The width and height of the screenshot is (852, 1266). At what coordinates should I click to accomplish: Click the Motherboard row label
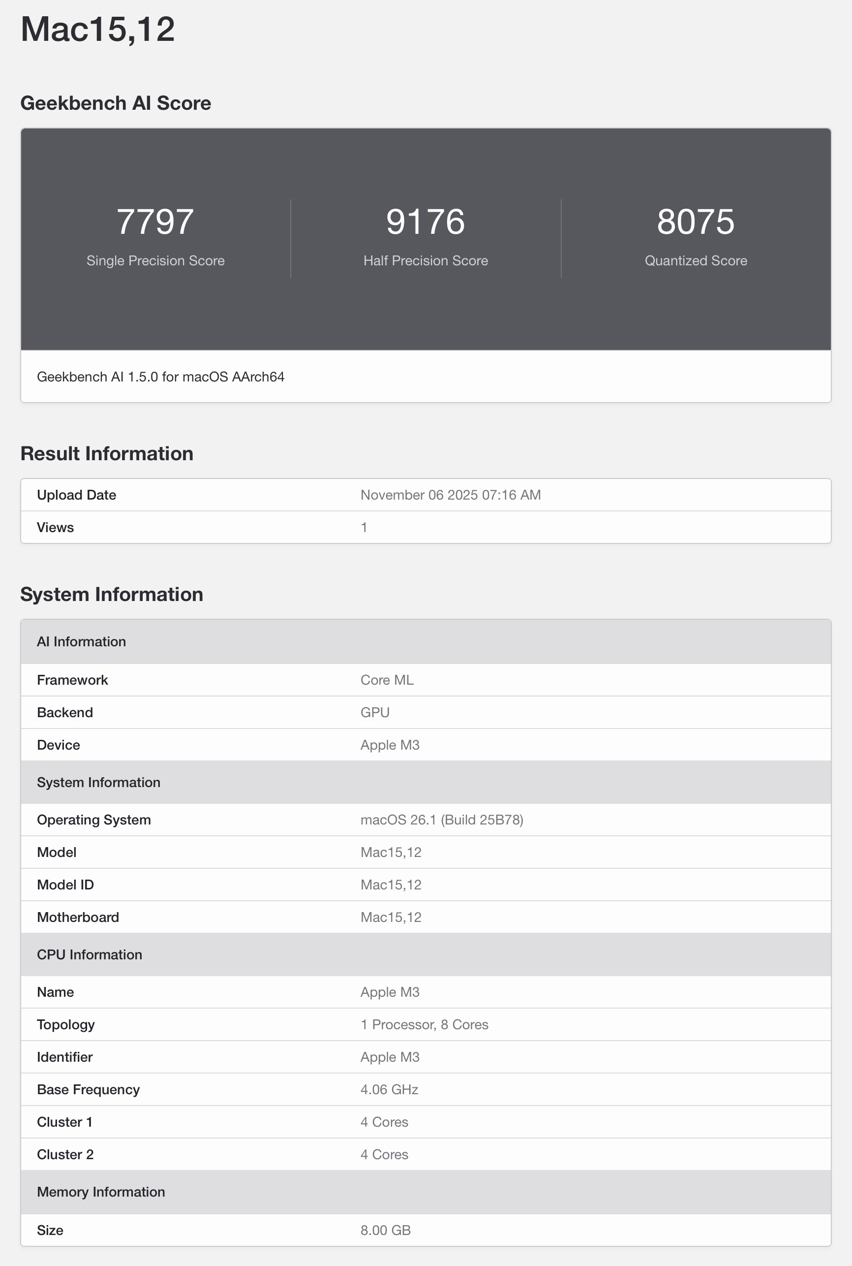tap(78, 917)
